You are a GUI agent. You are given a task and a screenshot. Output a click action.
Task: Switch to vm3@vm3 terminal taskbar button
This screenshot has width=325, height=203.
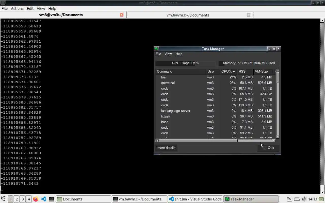[x=139, y=199]
